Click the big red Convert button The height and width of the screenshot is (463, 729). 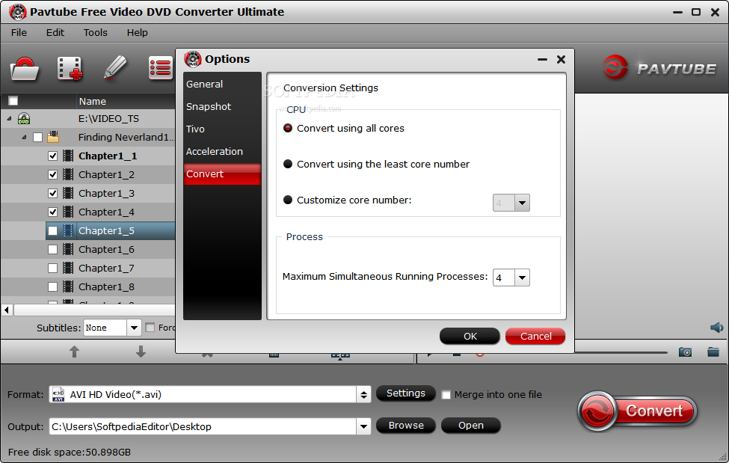coord(638,411)
